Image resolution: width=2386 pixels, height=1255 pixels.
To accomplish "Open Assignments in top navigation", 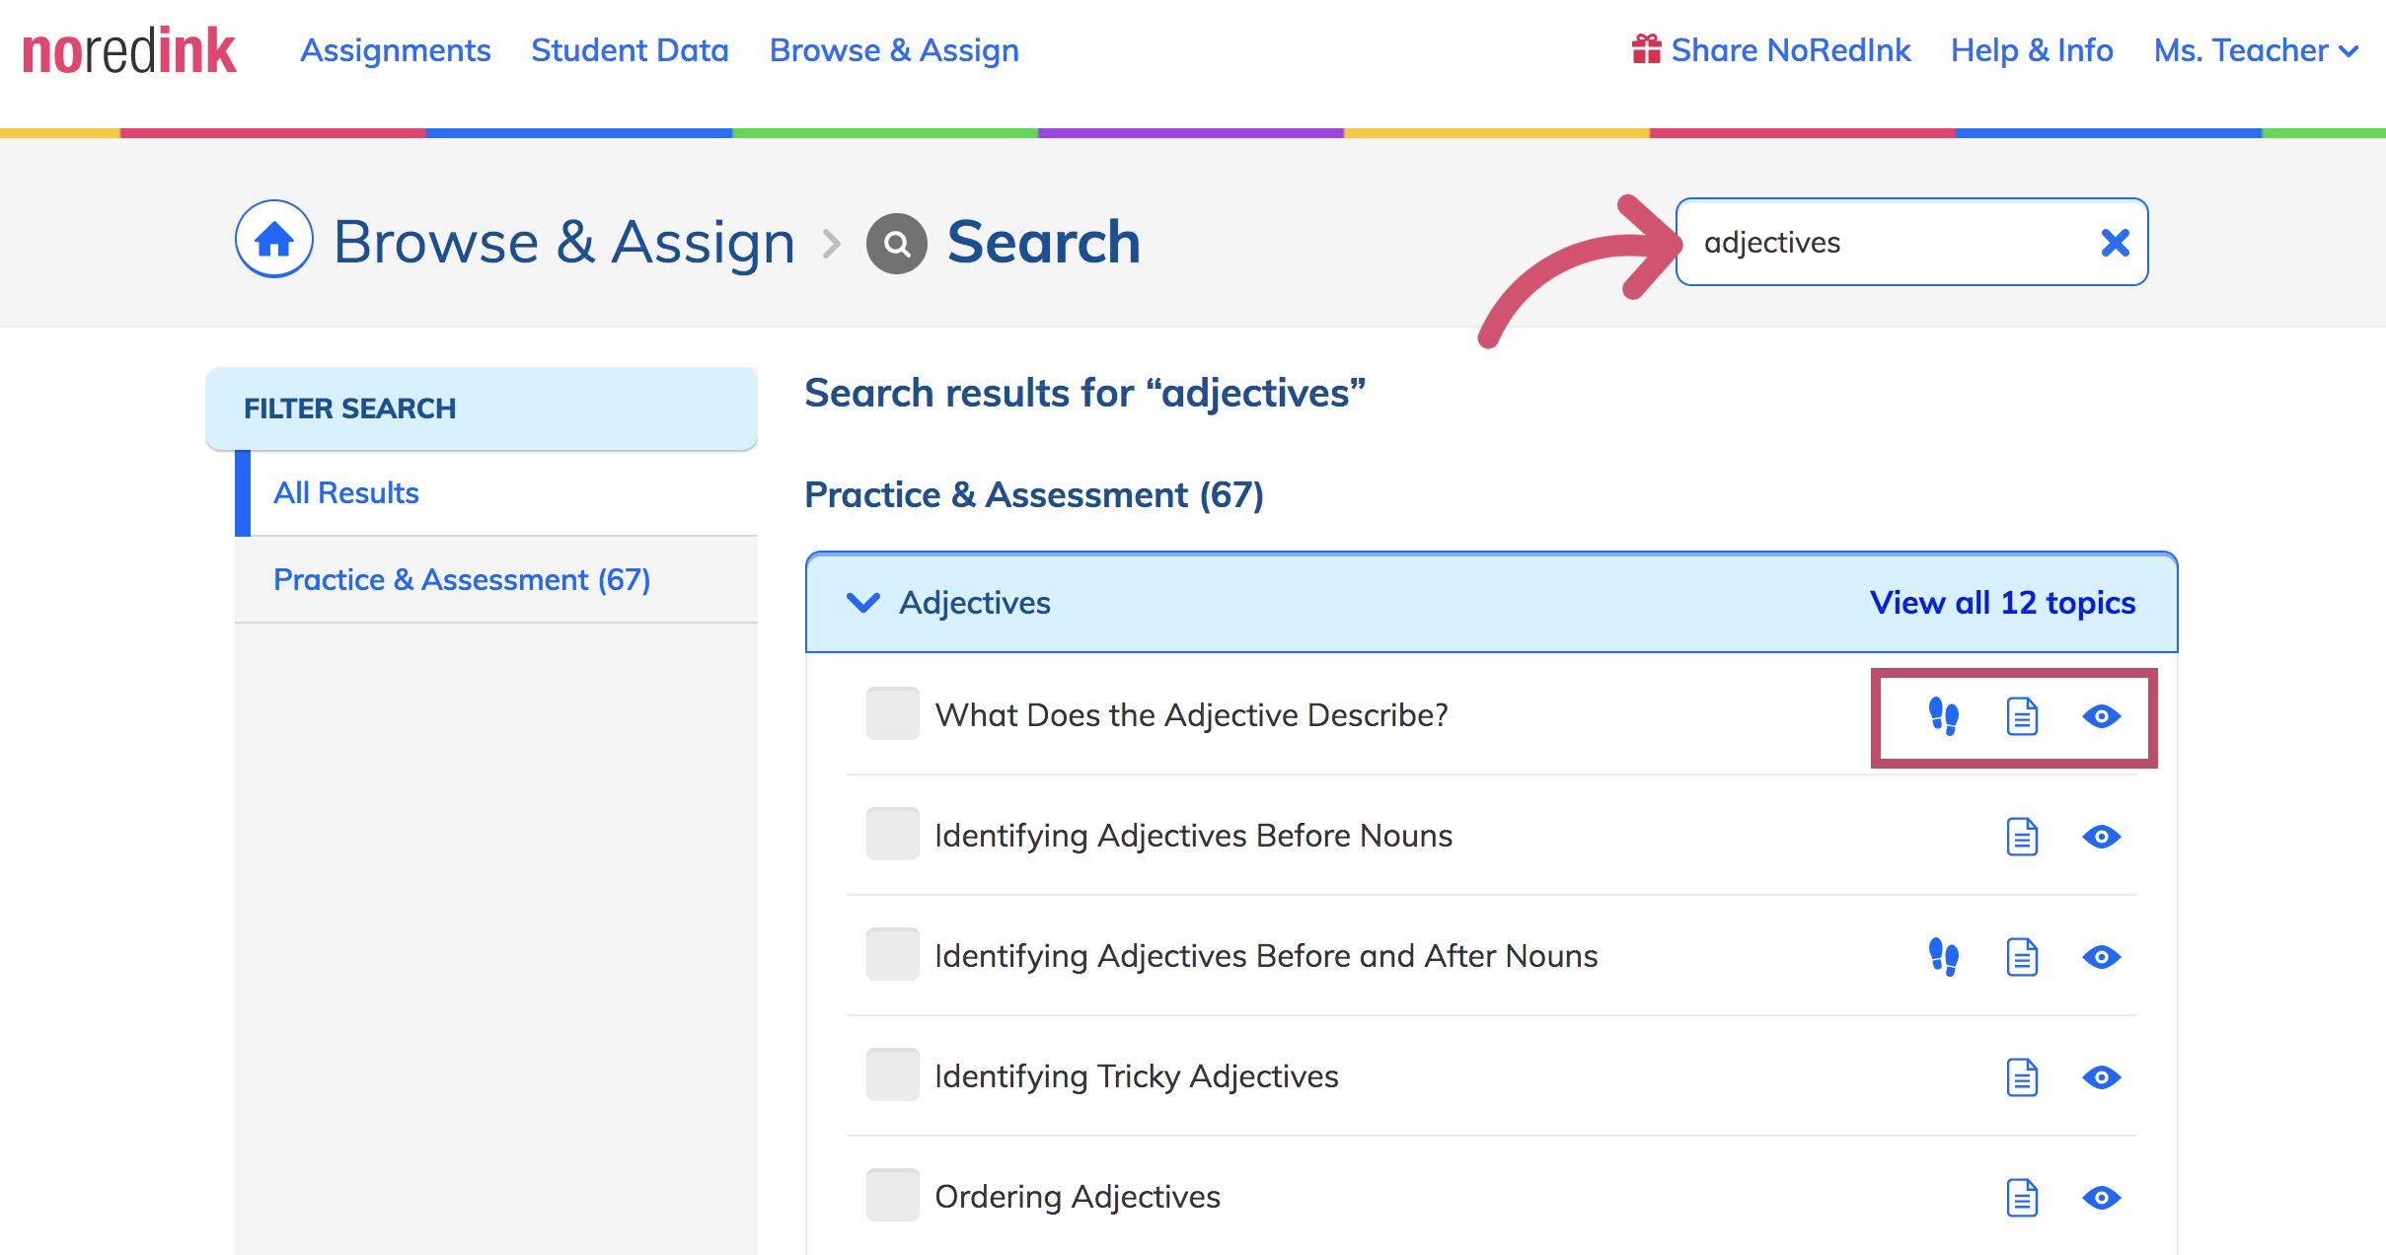I will 396,50.
